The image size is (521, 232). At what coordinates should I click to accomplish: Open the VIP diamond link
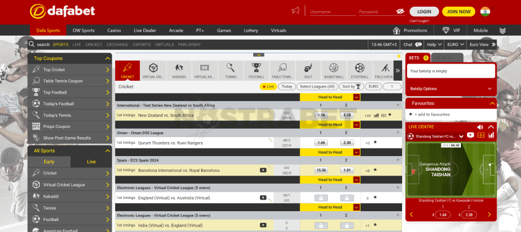(451, 30)
